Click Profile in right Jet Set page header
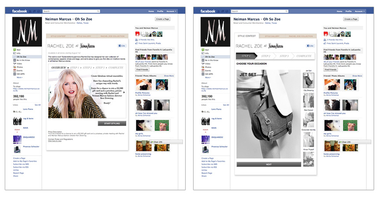The height and width of the screenshot is (204, 380). tap(349, 11)
